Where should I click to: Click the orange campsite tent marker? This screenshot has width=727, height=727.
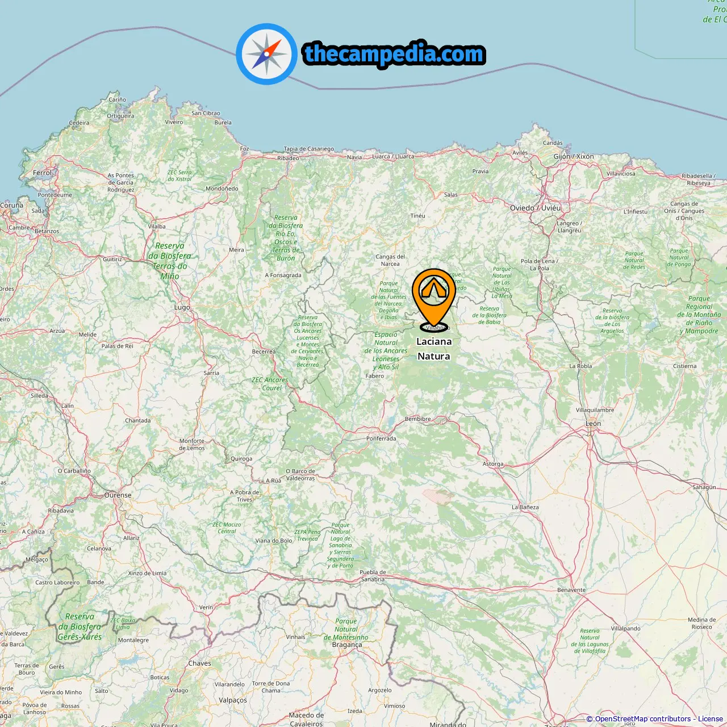click(x=434, y=297)
